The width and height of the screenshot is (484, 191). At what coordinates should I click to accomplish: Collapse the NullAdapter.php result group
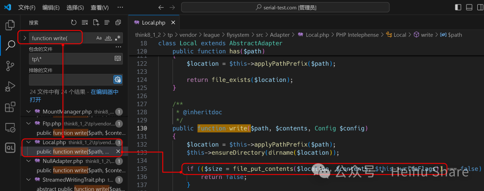point(29,161)
